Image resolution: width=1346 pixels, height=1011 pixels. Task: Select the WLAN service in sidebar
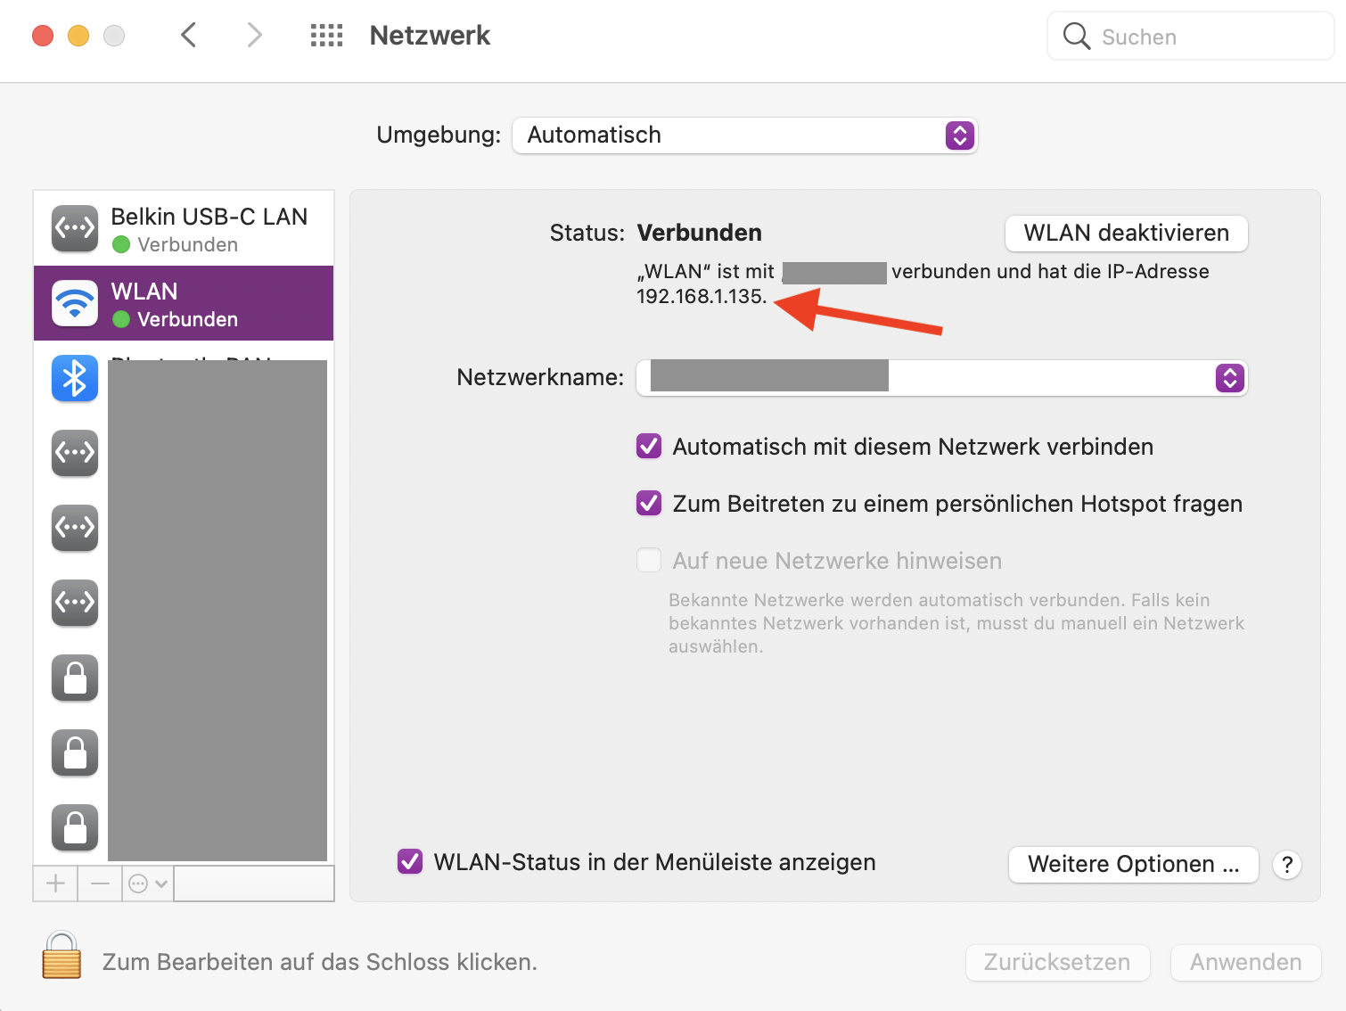click(x=184, y=303)
